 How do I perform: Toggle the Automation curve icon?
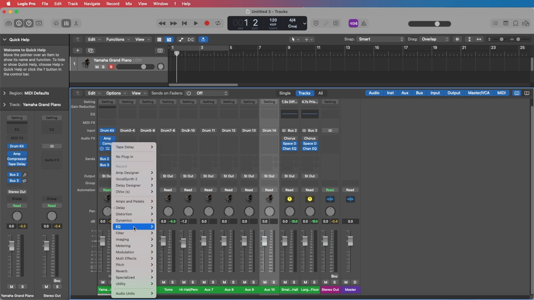(181, 40)
